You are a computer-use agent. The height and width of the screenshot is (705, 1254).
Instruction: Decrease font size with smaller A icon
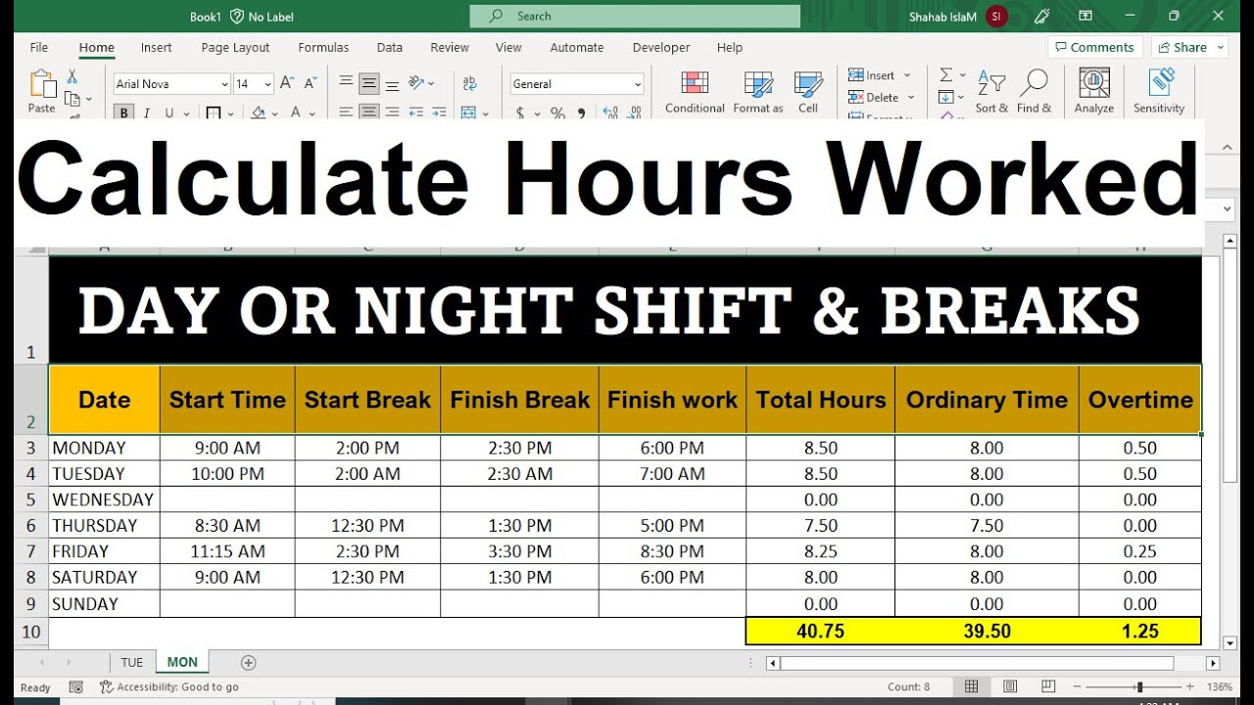click(x=311, y=84)
